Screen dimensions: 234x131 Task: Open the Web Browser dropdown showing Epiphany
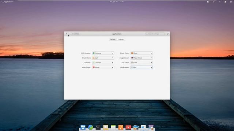[103, 53]
